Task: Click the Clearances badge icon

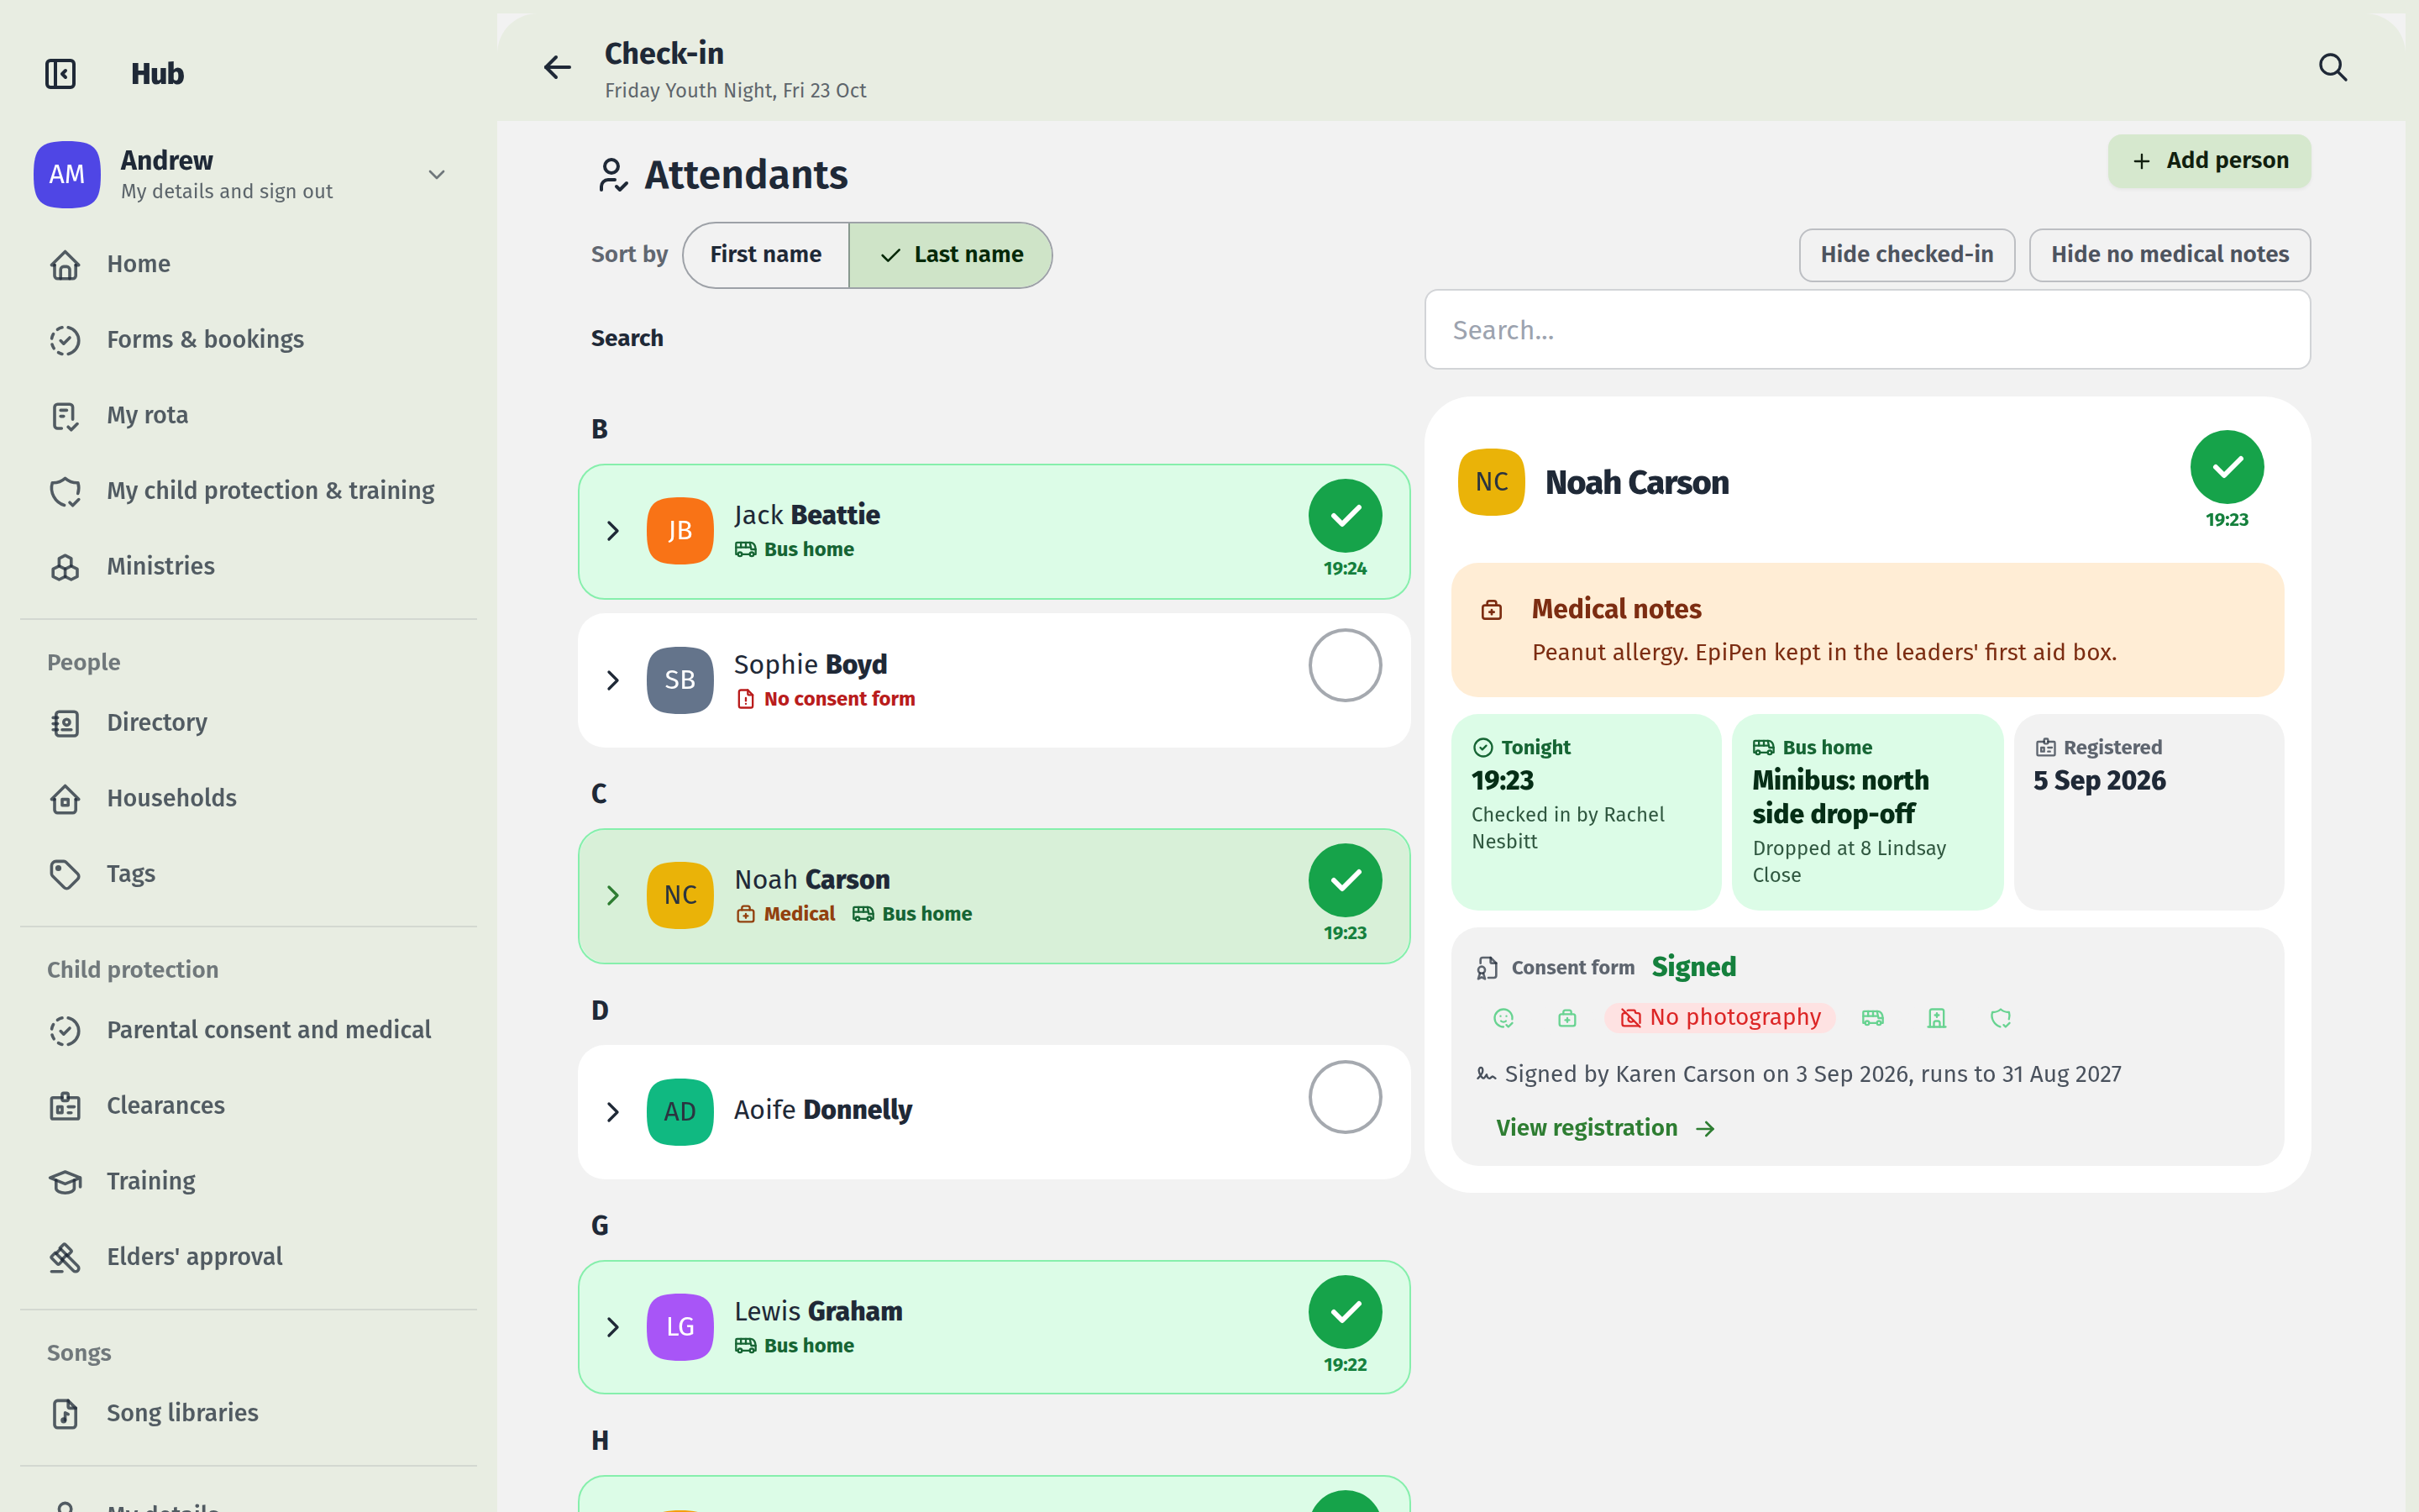Action: click(x=65, y=1106)
